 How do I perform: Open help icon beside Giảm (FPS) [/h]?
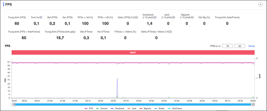pyautogui.click(x=136, y=17)
